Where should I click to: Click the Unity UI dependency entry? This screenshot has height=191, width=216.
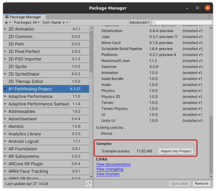tap(108, 121)
